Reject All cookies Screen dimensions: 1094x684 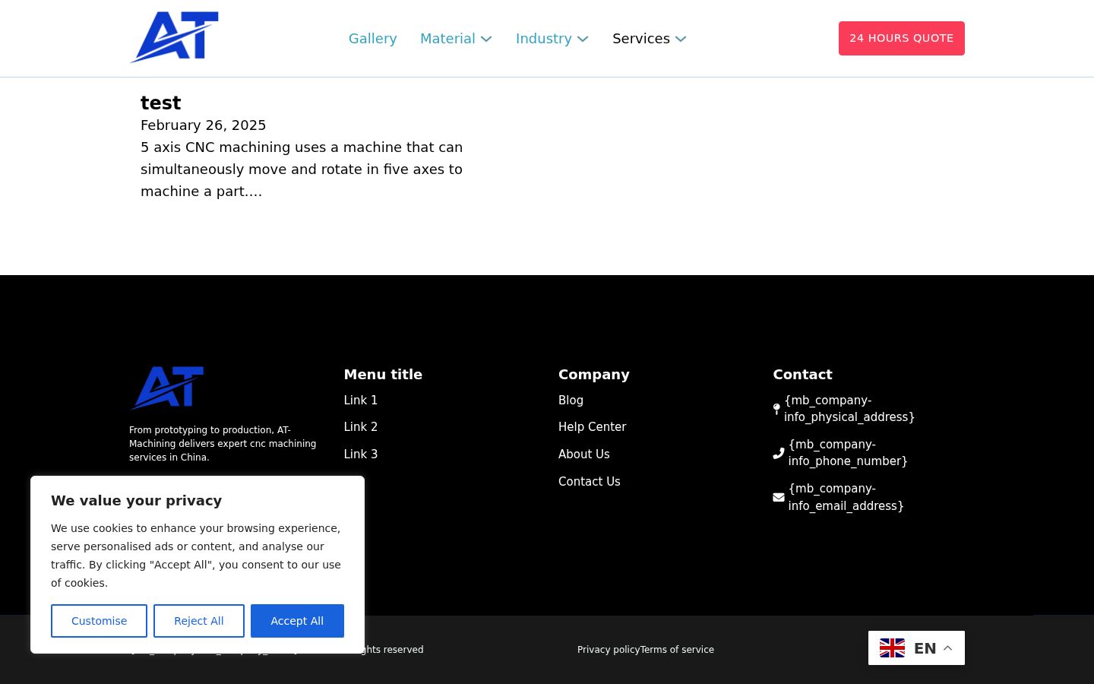click(x=199, y=621)
